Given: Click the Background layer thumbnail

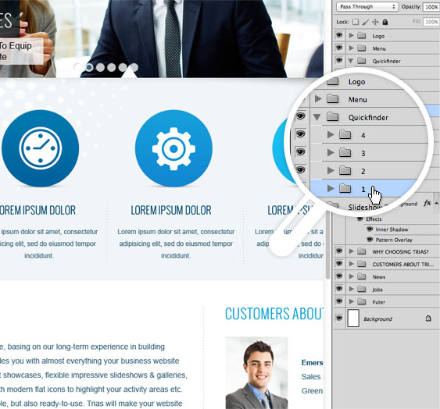Looking at the screenshot, I should tap(353, 318).
